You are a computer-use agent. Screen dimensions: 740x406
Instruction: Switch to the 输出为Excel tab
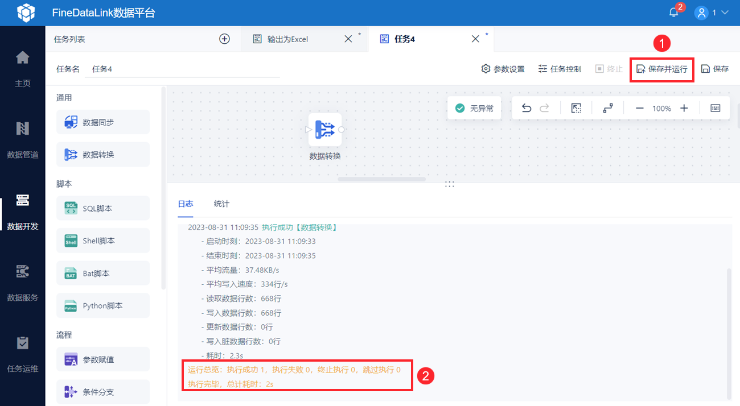pos(288,39)
